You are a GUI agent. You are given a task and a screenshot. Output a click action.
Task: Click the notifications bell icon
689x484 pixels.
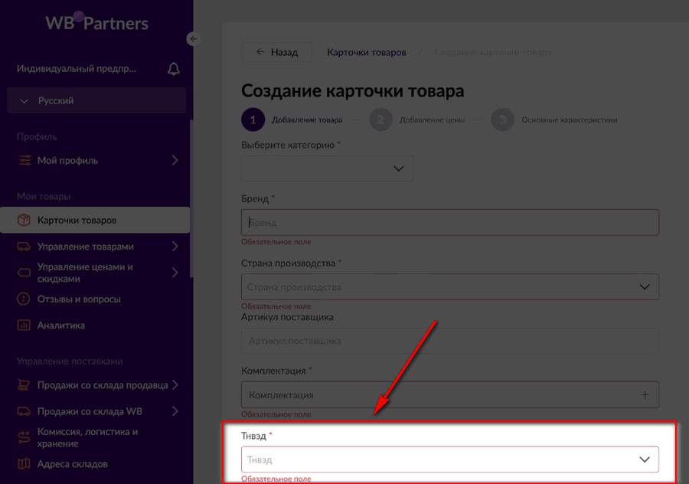[173, 68]
